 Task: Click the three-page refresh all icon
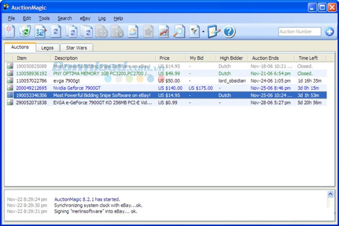click(x=87, y=31)
